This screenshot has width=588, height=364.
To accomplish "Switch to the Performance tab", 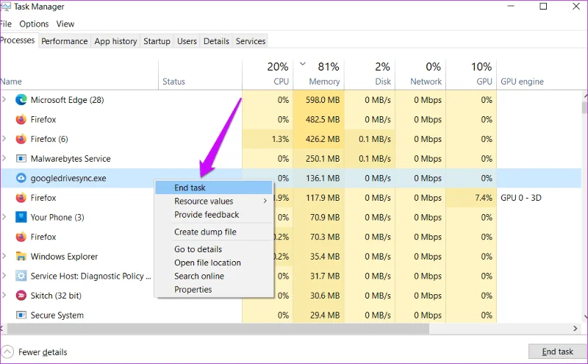I will (65, 41).
